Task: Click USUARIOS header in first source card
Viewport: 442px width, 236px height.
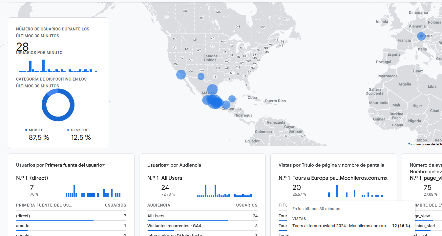Action: (x=116, y=205)
